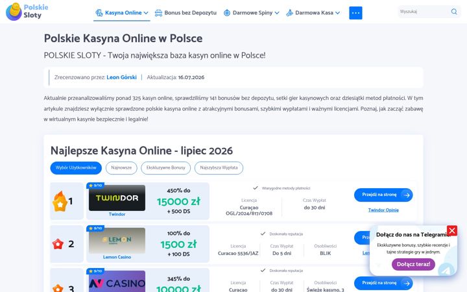Open reviewer Leon Górski profile link
This screenshot has height=292, width=467.
point(121,77)
